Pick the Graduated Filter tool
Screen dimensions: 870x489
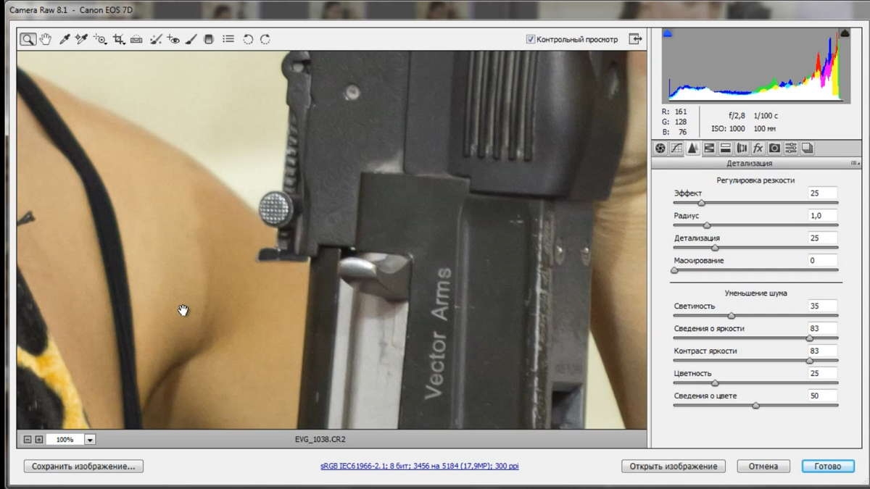[209, 39]
